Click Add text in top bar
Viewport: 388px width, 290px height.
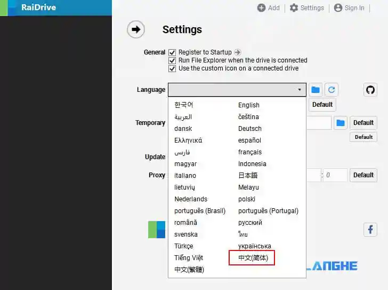(x=274, y=8)
